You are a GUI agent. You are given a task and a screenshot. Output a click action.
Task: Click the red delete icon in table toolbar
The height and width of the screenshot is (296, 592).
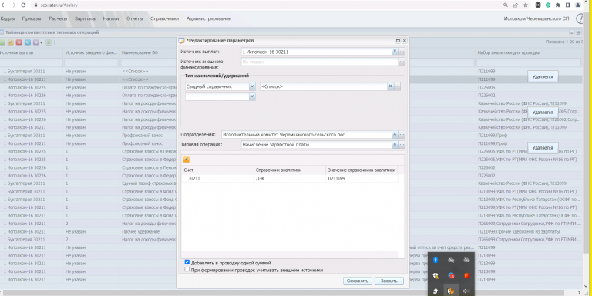click(18, 42)
